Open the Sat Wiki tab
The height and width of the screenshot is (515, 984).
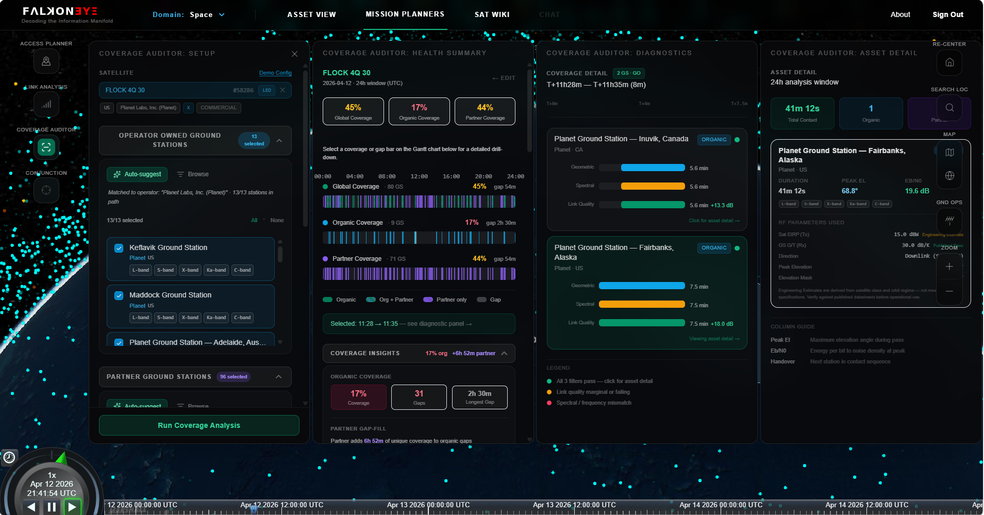[492, 14]
